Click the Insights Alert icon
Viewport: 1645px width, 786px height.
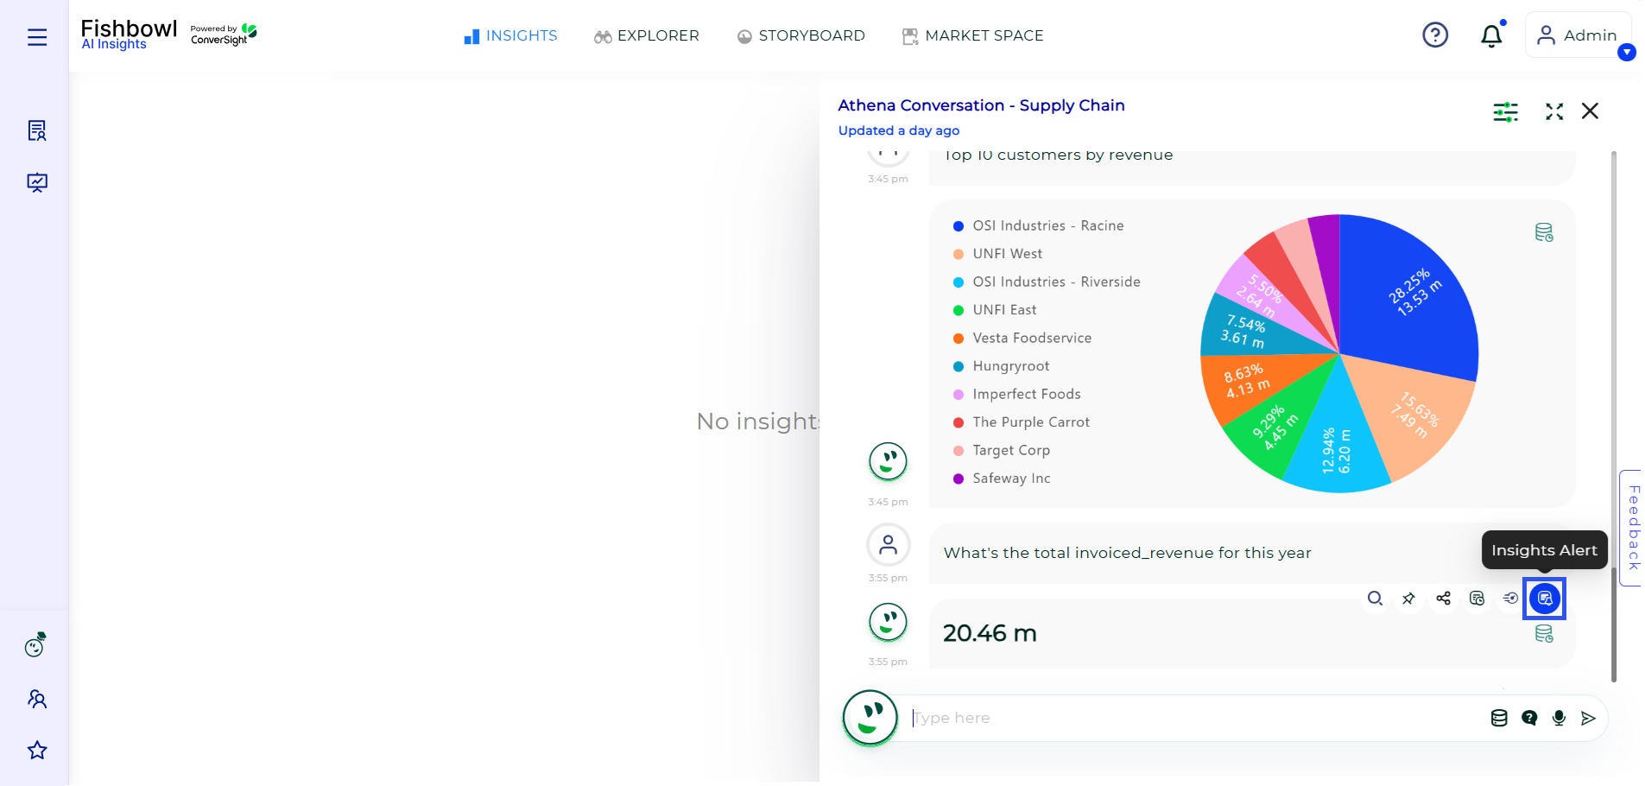coord(1544,599)
